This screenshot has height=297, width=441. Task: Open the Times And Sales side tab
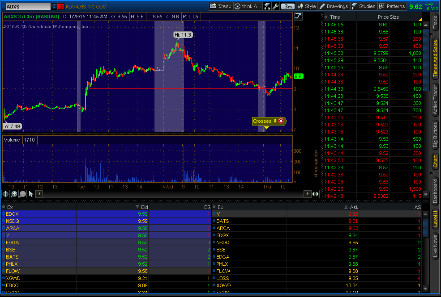click(x=435, y=59)
